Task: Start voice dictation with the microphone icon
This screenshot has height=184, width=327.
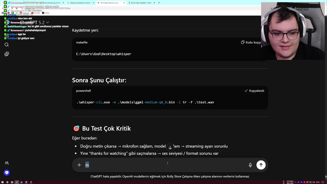Action: 250,165
